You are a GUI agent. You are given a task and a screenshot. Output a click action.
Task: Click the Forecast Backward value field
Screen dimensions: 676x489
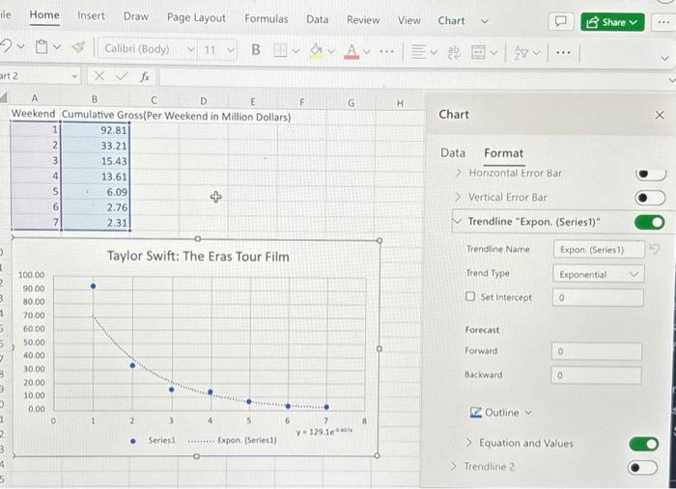[x=596, y=375]
